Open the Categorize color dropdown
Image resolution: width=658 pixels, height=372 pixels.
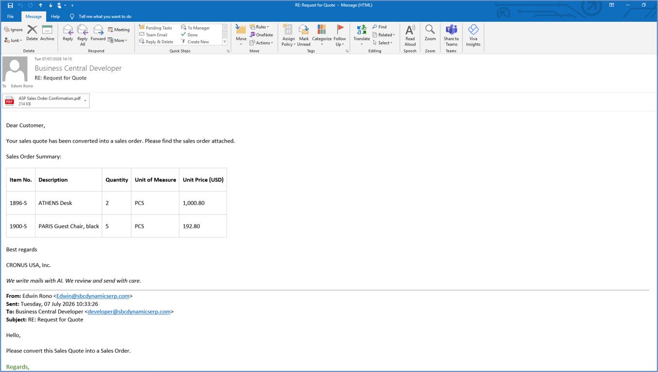tap(322, 35)
